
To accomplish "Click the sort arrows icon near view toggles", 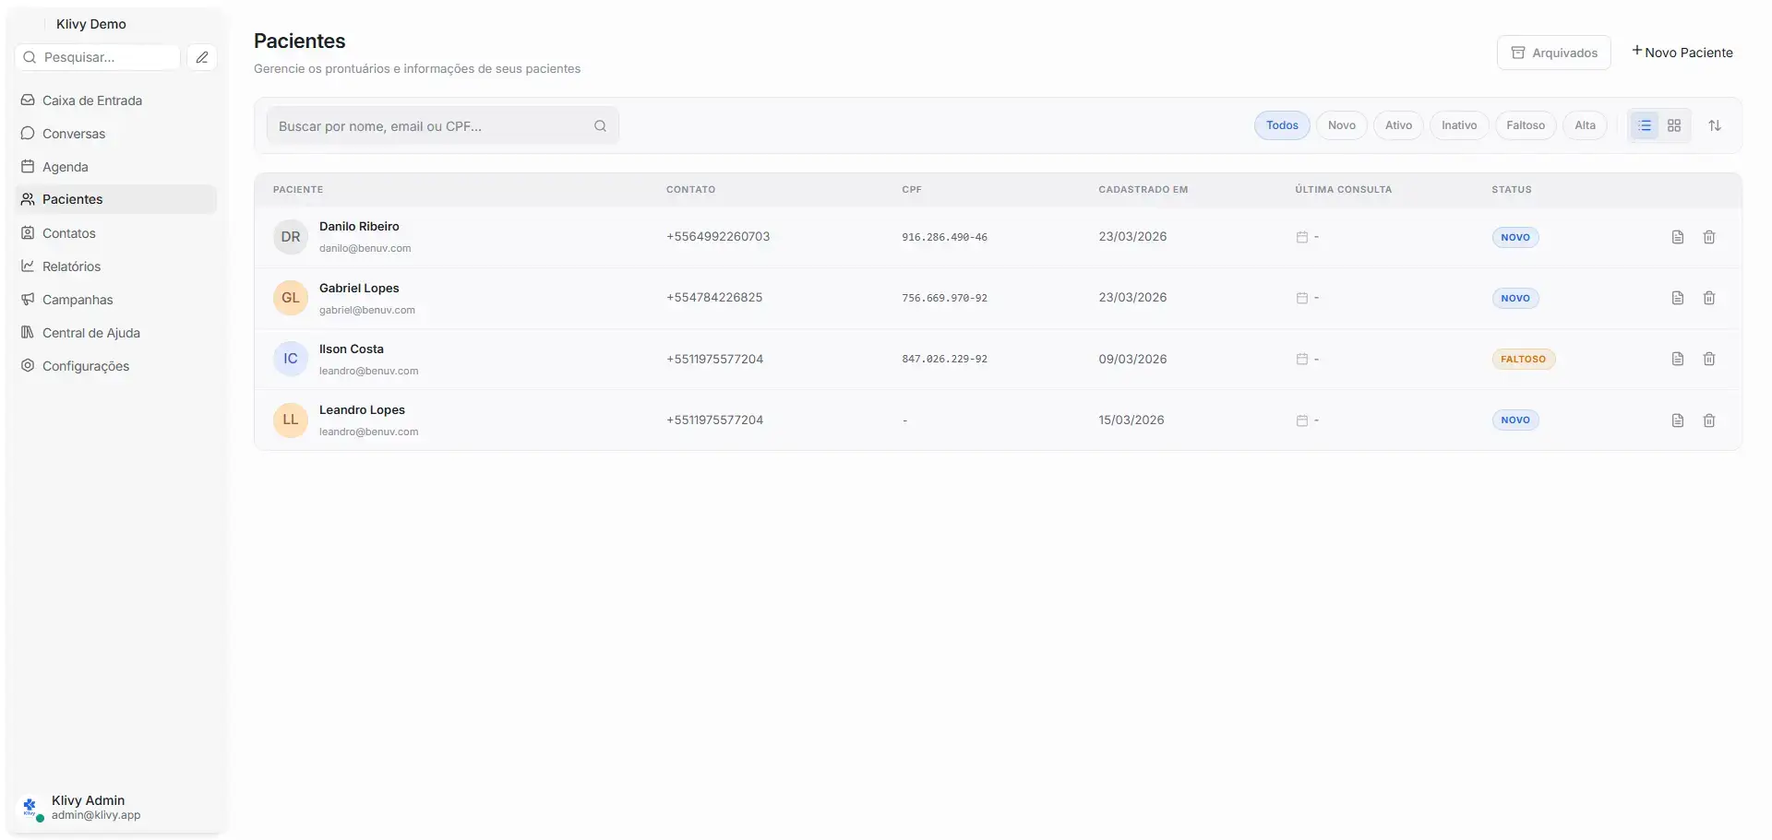I will (x=1715, y=124).
